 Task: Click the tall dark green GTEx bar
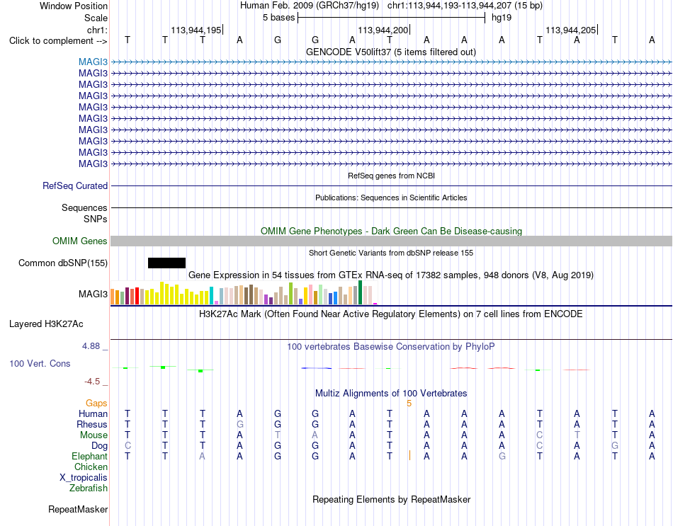click(360, 292)
